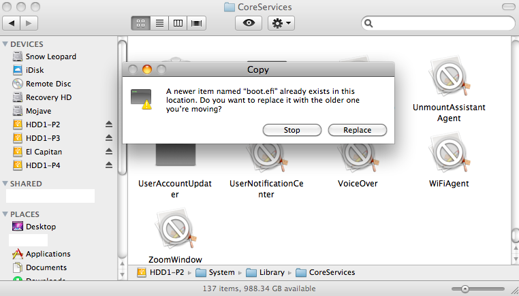Go back with the left arrow button
This screenshot has height=296, width=519.
tap(12, 23)
